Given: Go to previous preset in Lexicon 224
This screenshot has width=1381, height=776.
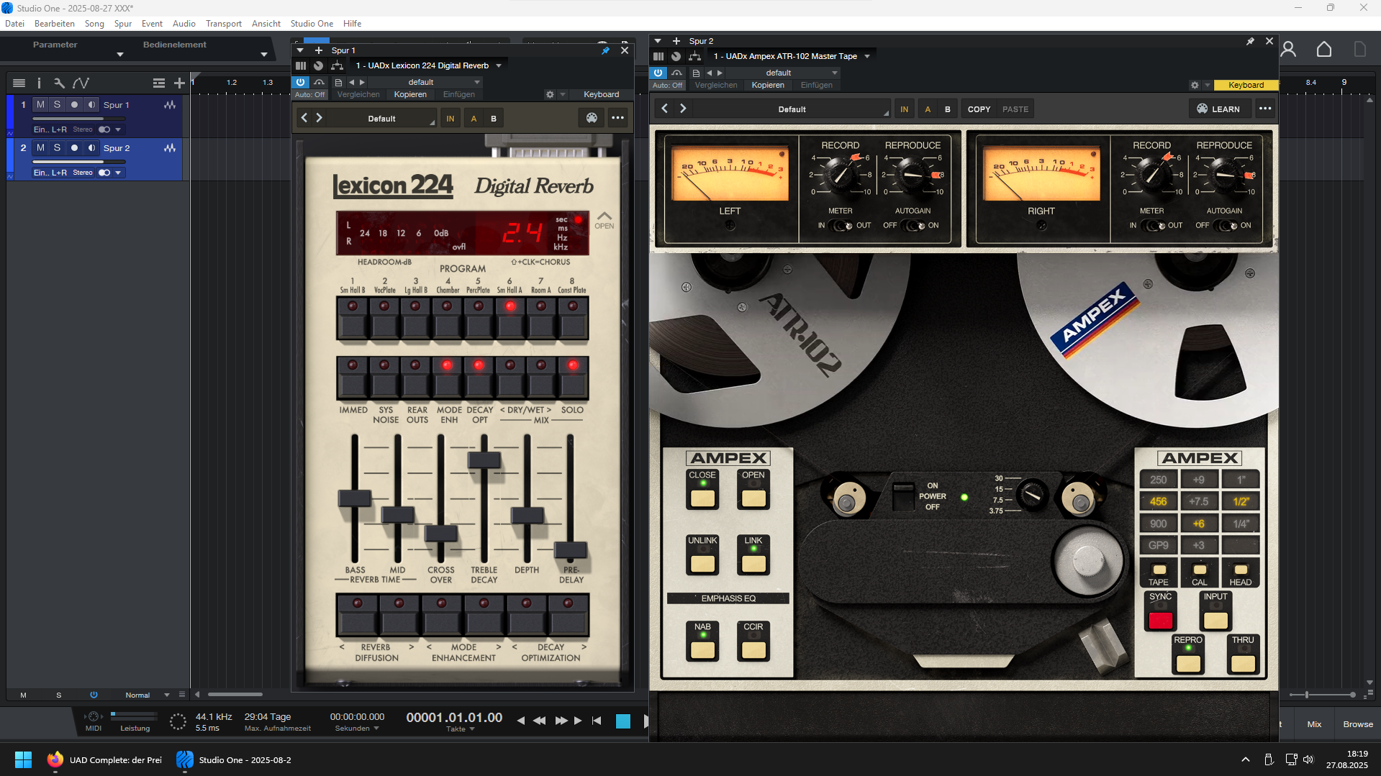Looking at the screenshot, I should [304, 118].
